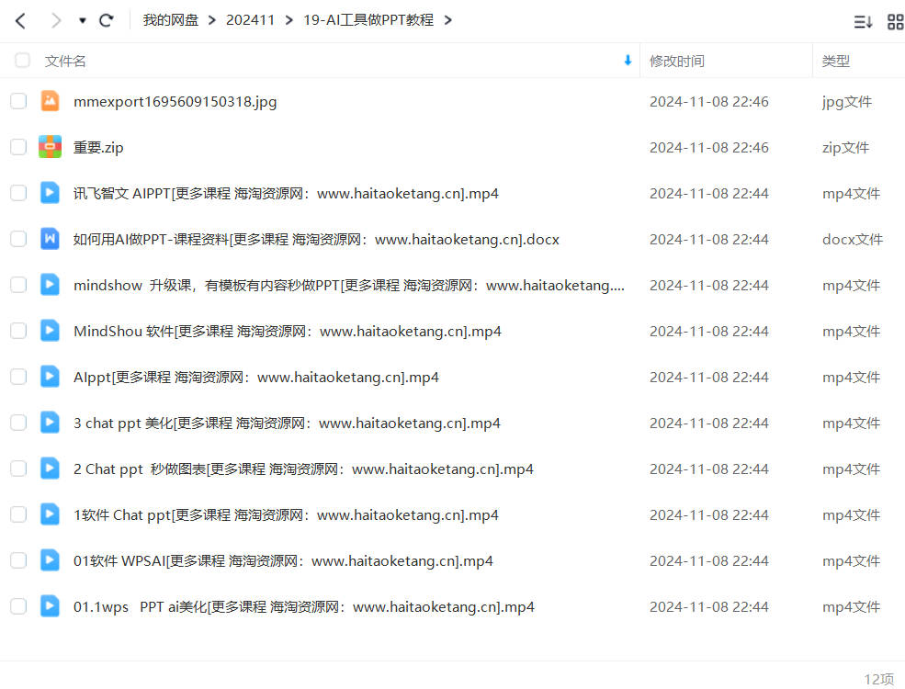The width and height of the screenshot is (905, 689).
Task: Toggle the blue sort direction arrow
Action: [628, 60]
